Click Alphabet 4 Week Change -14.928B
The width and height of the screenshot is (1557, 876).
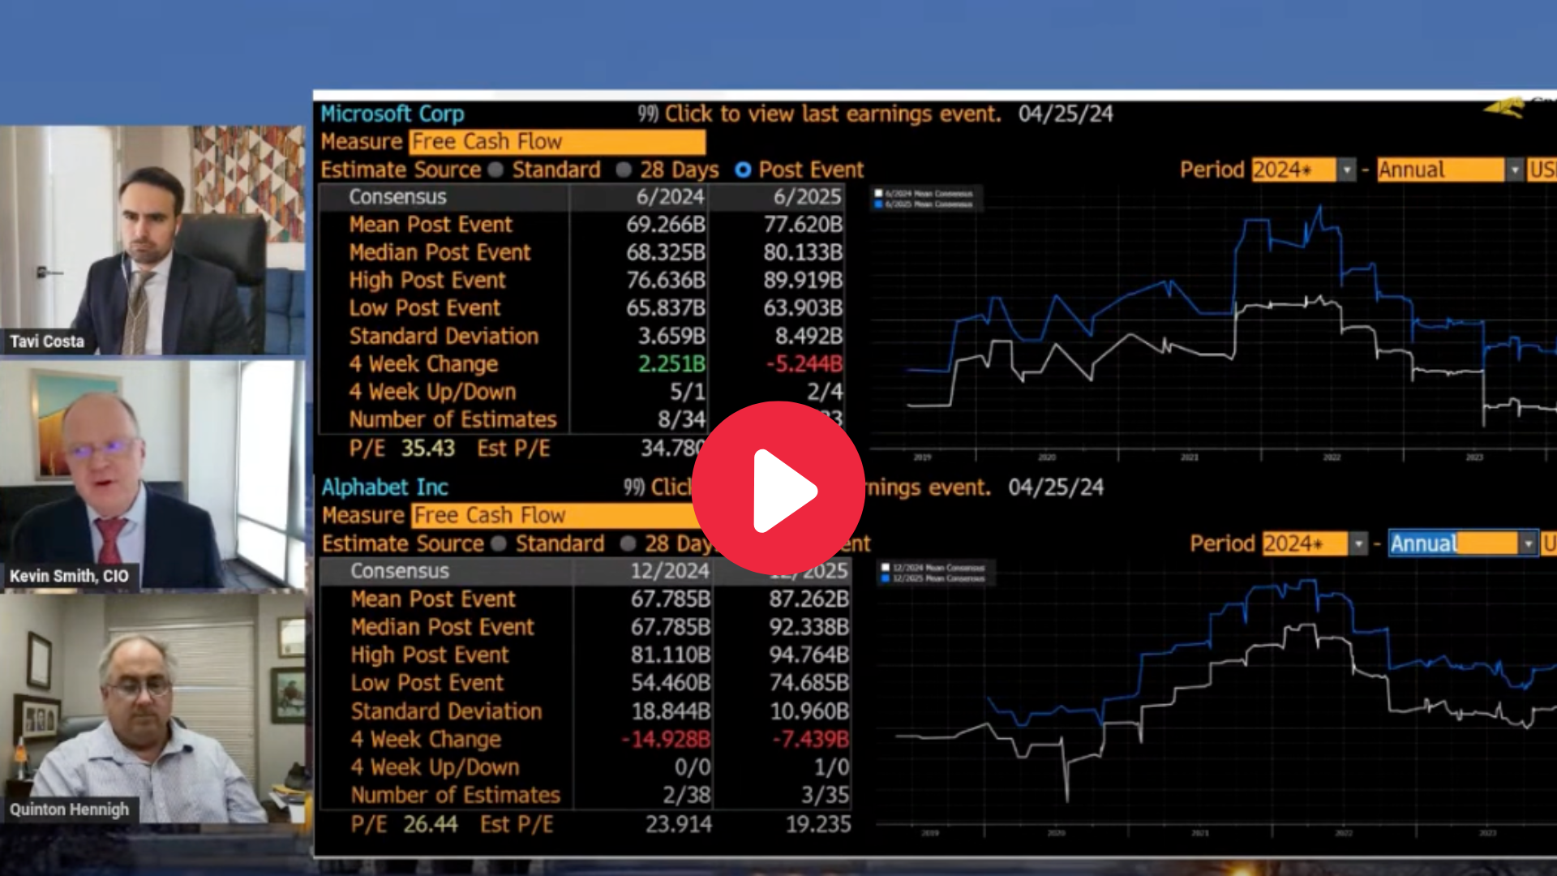[x=666, y=740]
